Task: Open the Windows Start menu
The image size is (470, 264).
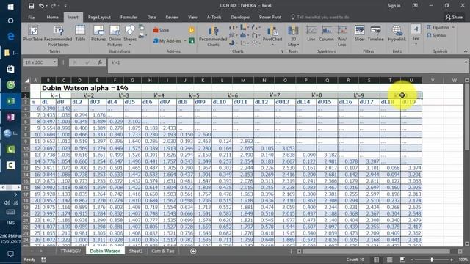Action: click(x=10, y=7)
